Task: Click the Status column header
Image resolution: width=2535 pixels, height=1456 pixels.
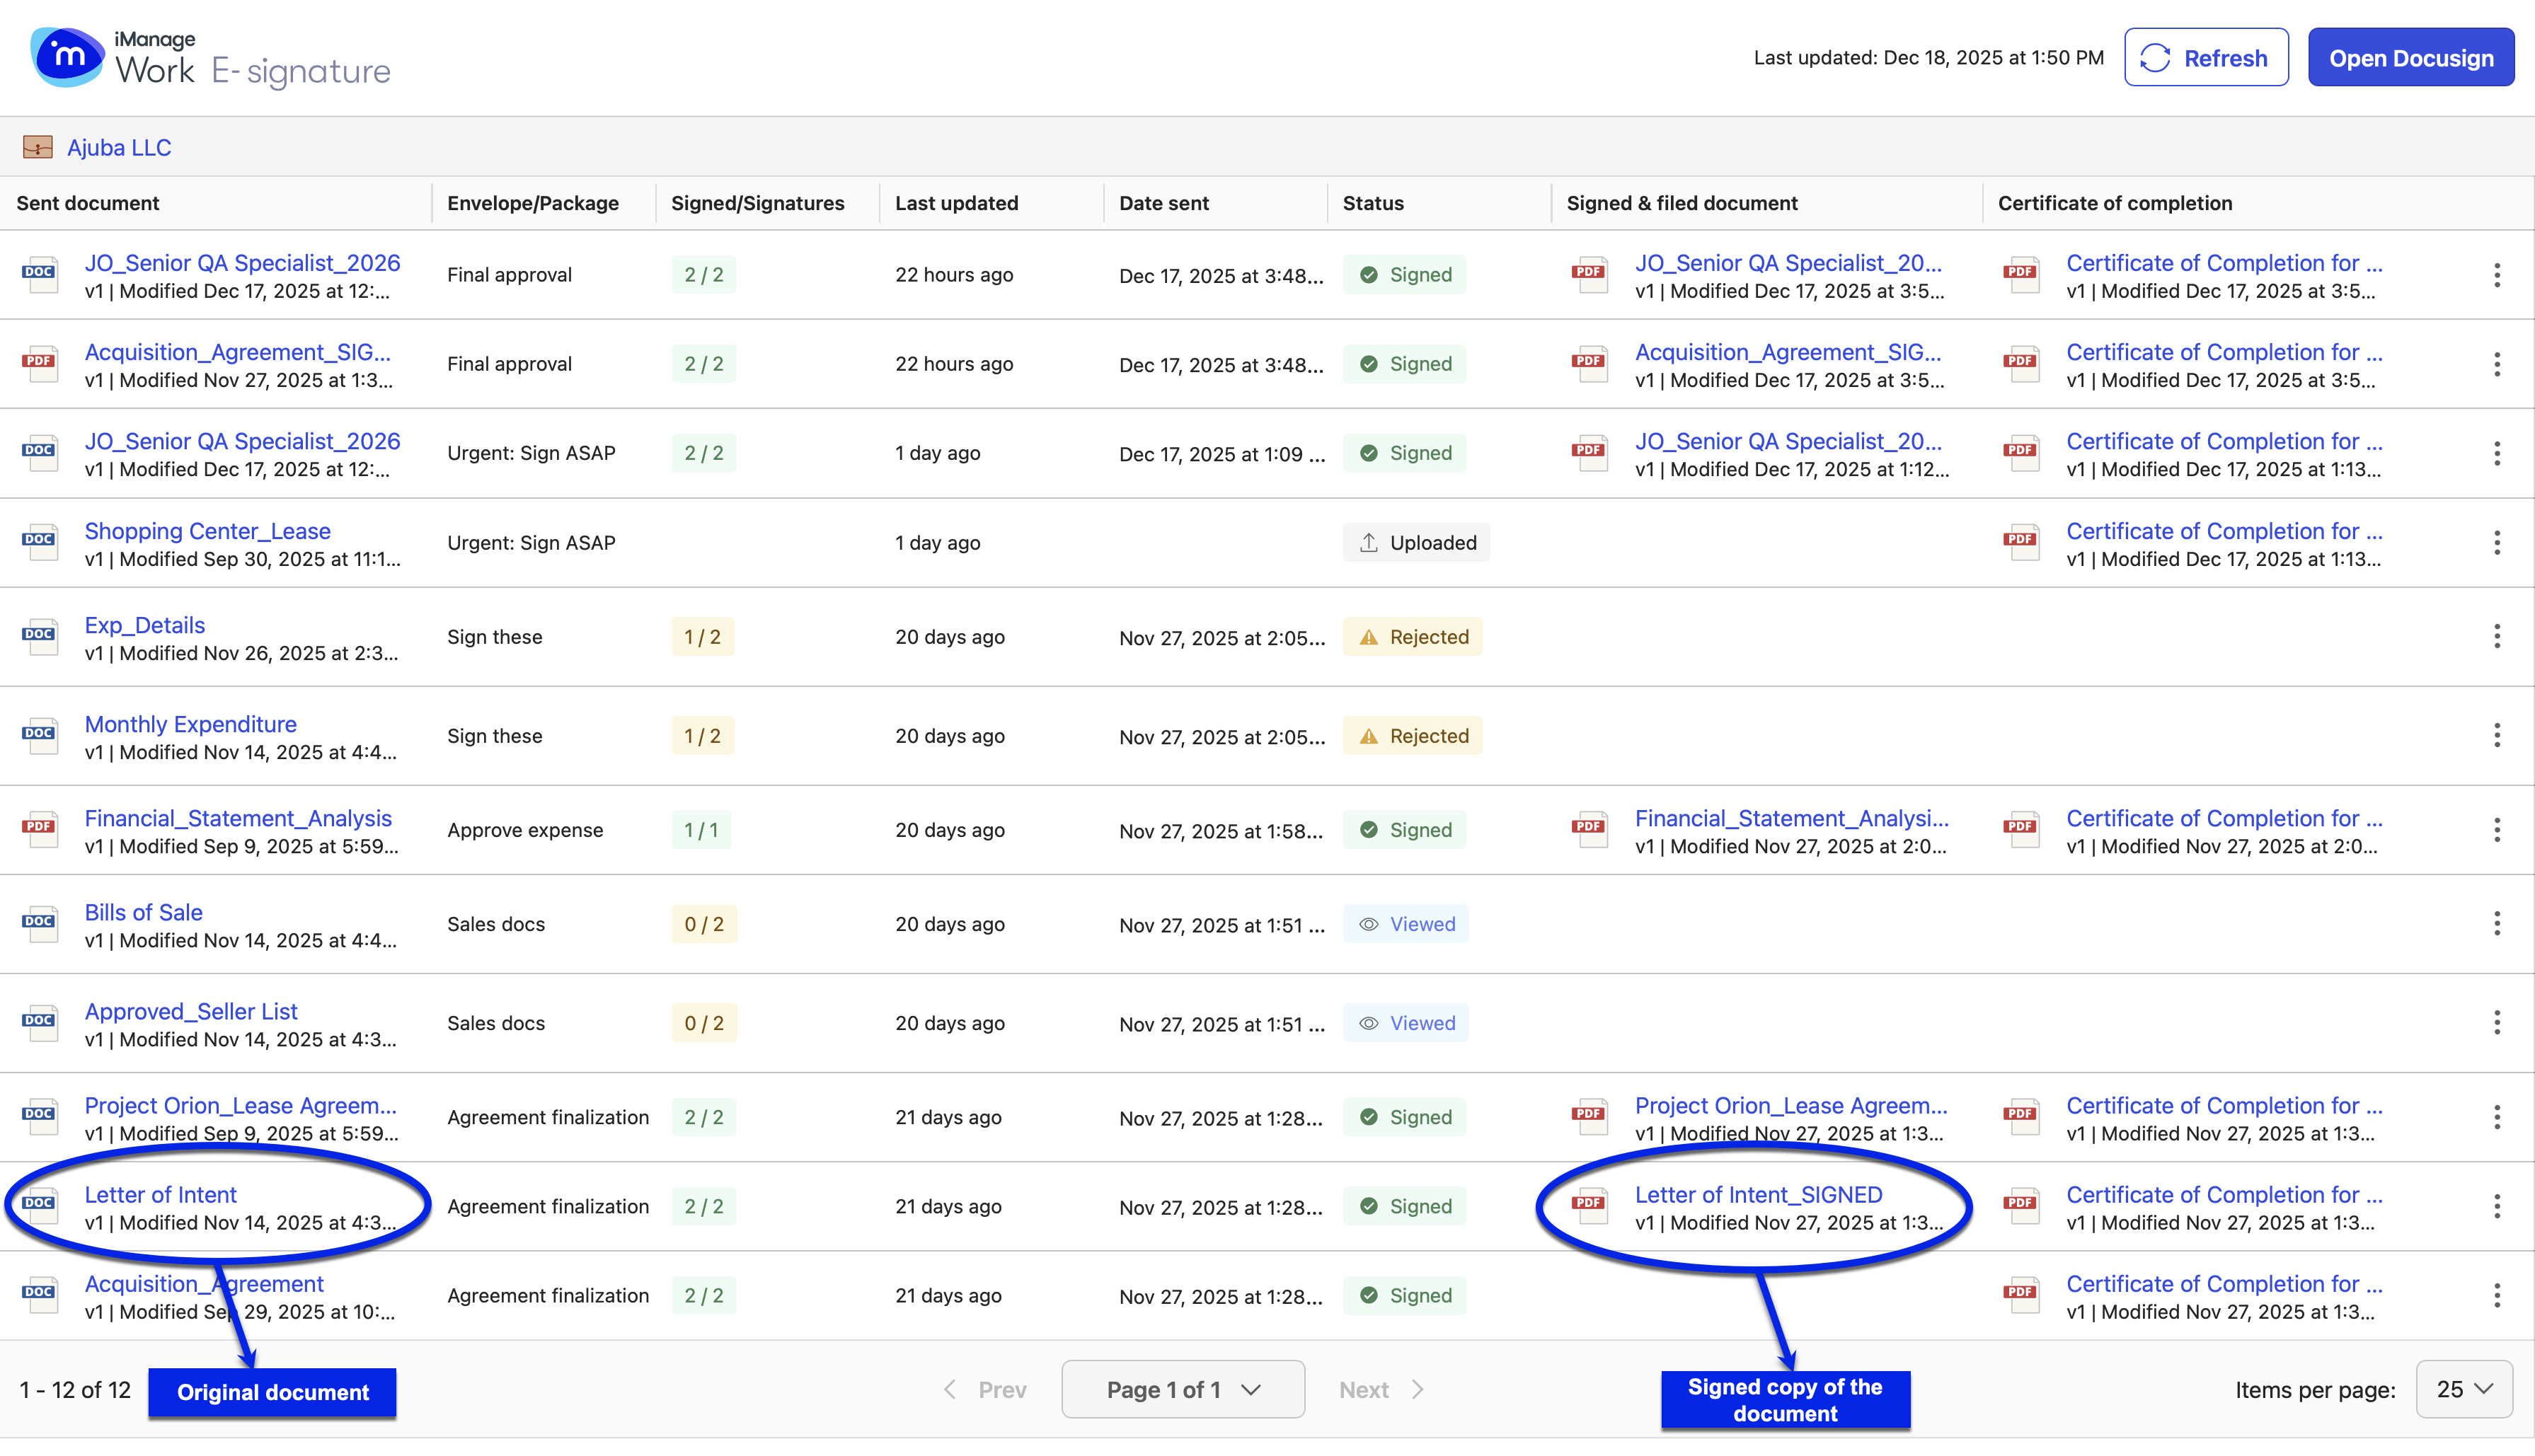Action: pyautogui.click(x=1373, y=203)
